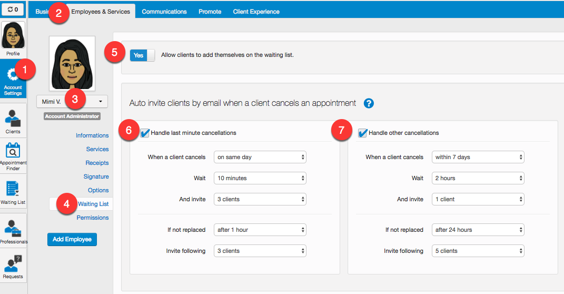Viewport: 564px width, 294px height.
Task: Switch to the Communications tab
Action: 164,12
